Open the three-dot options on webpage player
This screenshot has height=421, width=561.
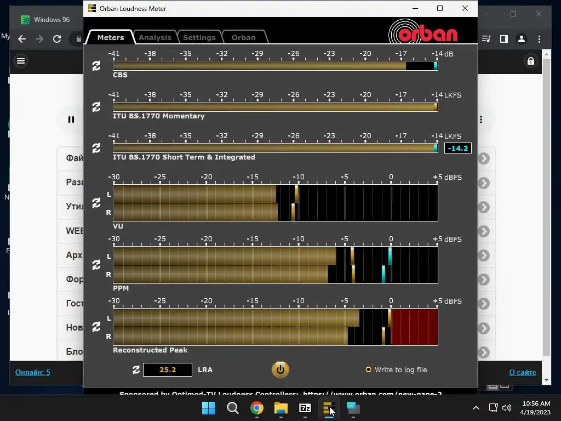click(x=481, y=120)
